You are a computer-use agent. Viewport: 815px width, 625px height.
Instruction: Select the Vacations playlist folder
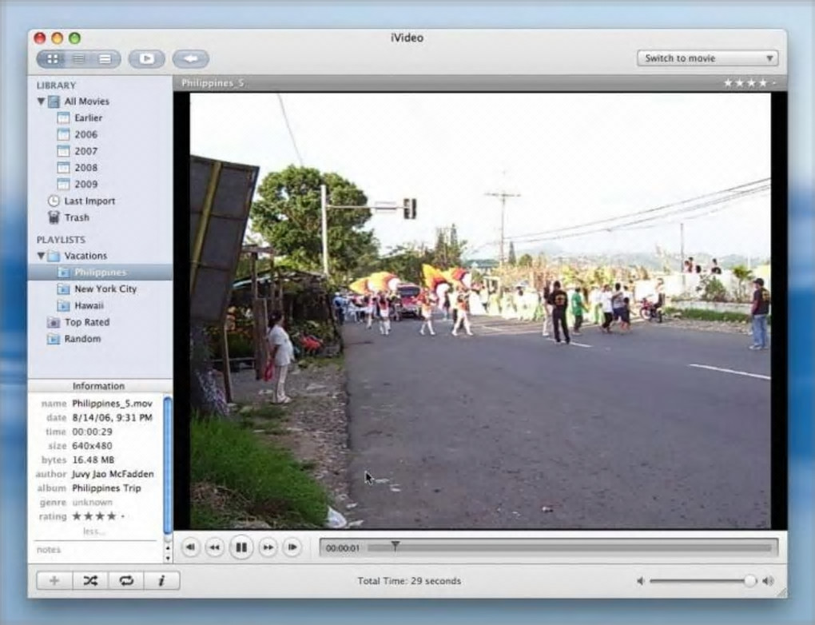click(85, 256)
